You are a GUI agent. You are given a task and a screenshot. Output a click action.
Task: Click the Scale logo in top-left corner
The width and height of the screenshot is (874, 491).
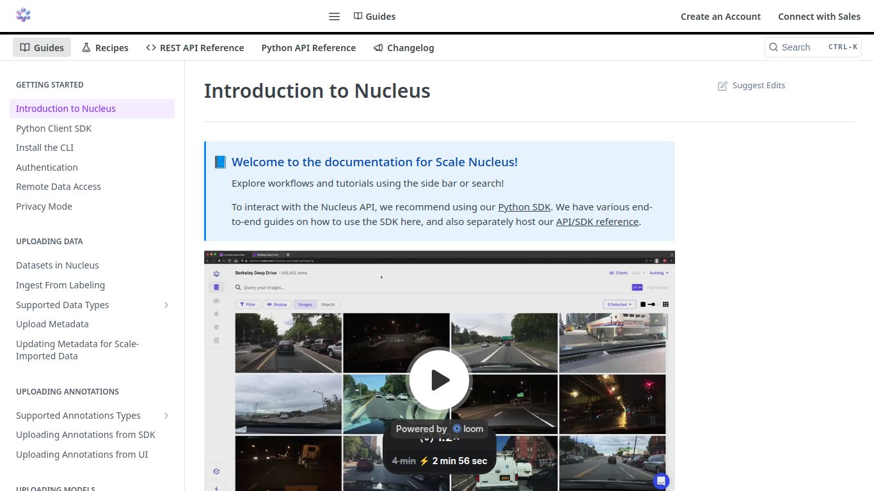click(23, 14)
